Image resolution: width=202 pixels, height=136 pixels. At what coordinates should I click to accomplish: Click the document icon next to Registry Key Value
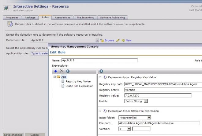(63, 81)
